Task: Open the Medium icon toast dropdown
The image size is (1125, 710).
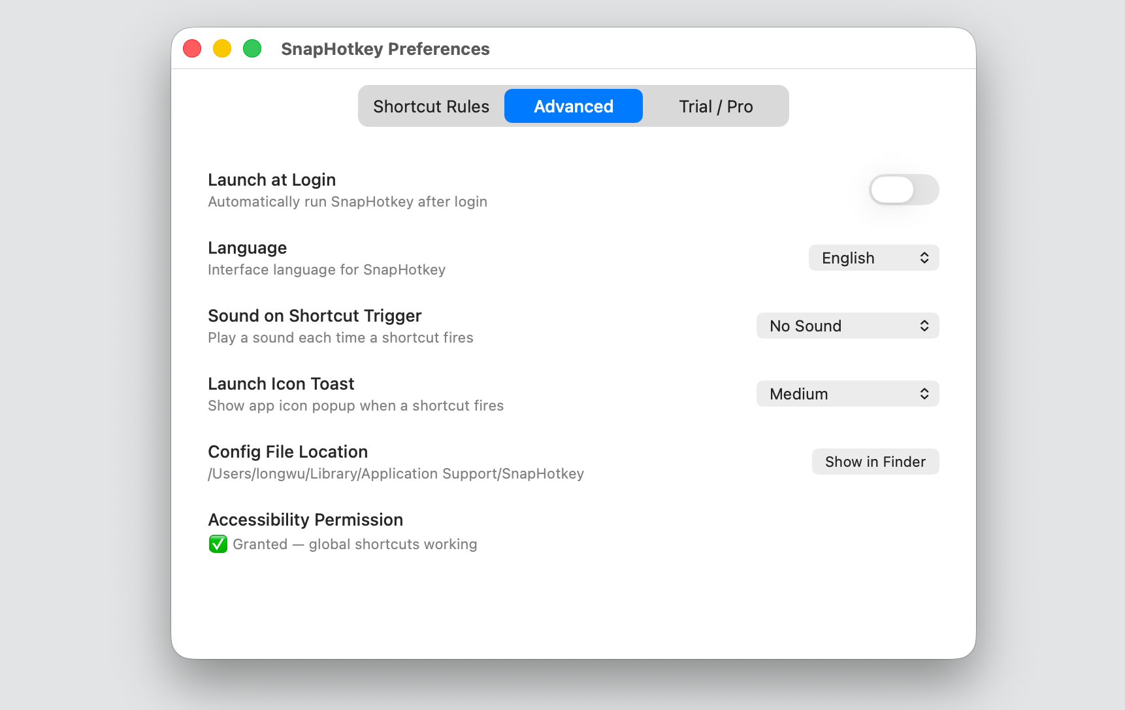Action: (x=848, y=394)
